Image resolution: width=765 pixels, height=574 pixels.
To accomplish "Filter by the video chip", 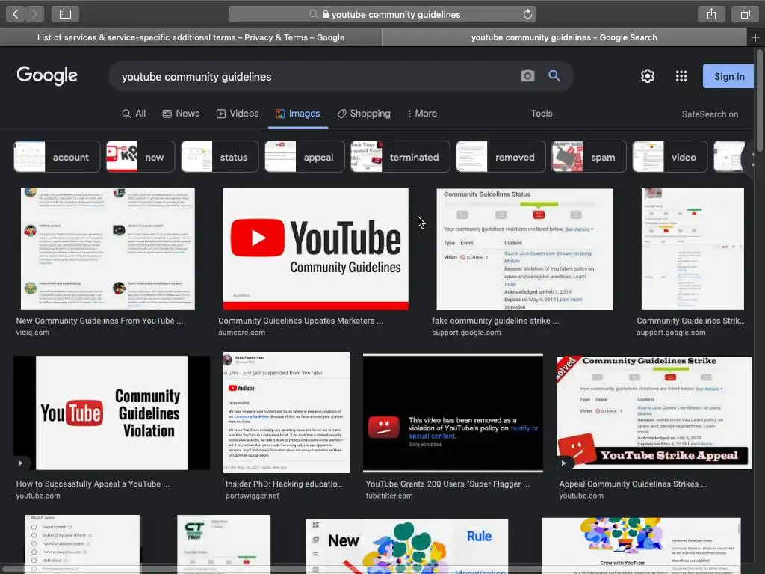I will (670, 157).
